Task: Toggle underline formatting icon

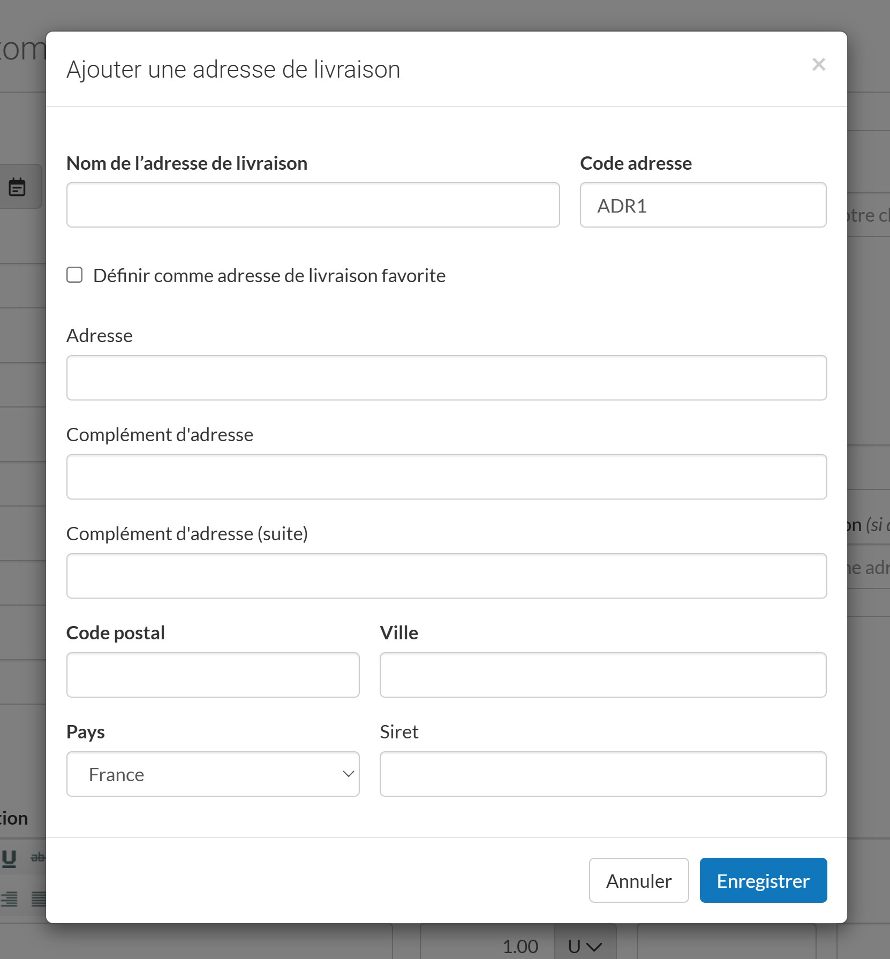Action: coord(9,858)
